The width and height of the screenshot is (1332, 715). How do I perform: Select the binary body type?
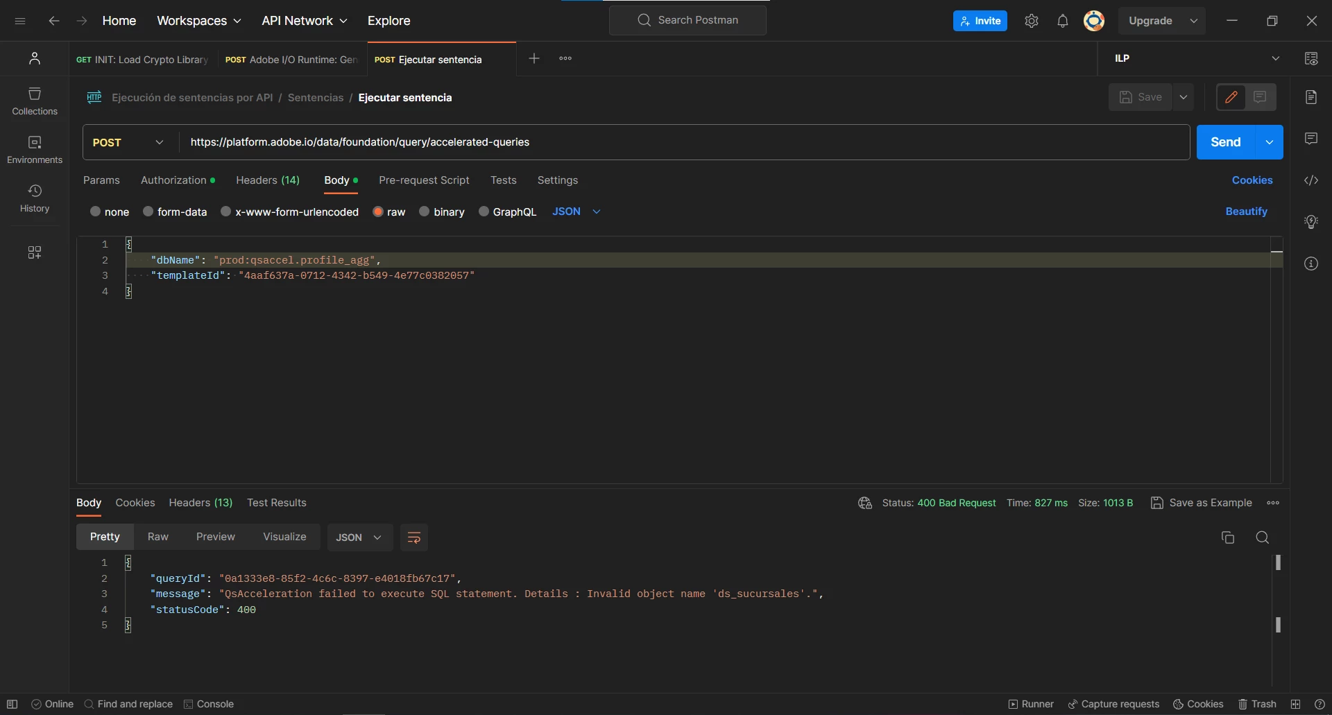coord(442,212)
